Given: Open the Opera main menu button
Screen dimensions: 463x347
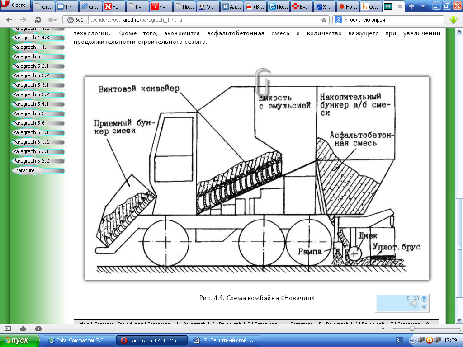Looking at the screenshot, I should [15, 5].
